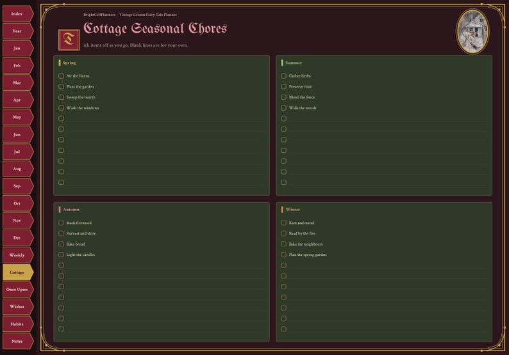Open the Habits tab

tap(18, 324)
